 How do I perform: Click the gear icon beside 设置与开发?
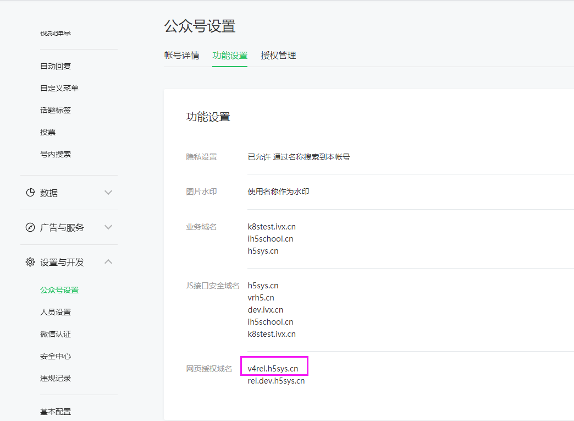[30, 262]
